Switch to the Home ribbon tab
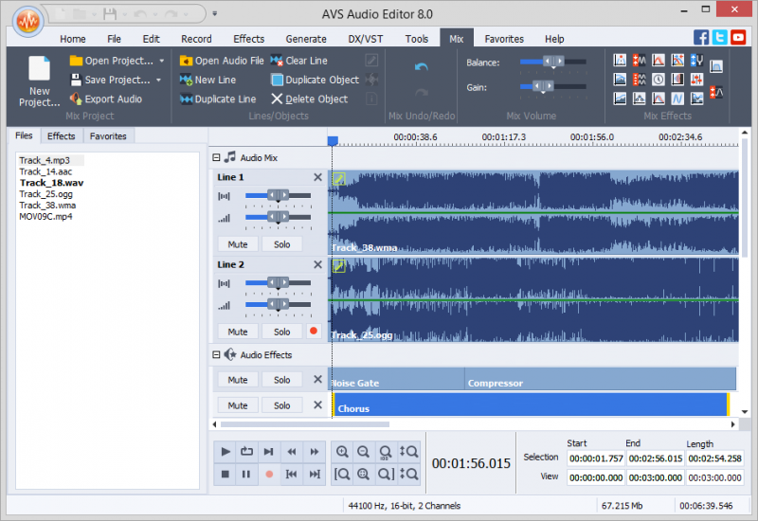758x521 pixels. click(73, 39)
